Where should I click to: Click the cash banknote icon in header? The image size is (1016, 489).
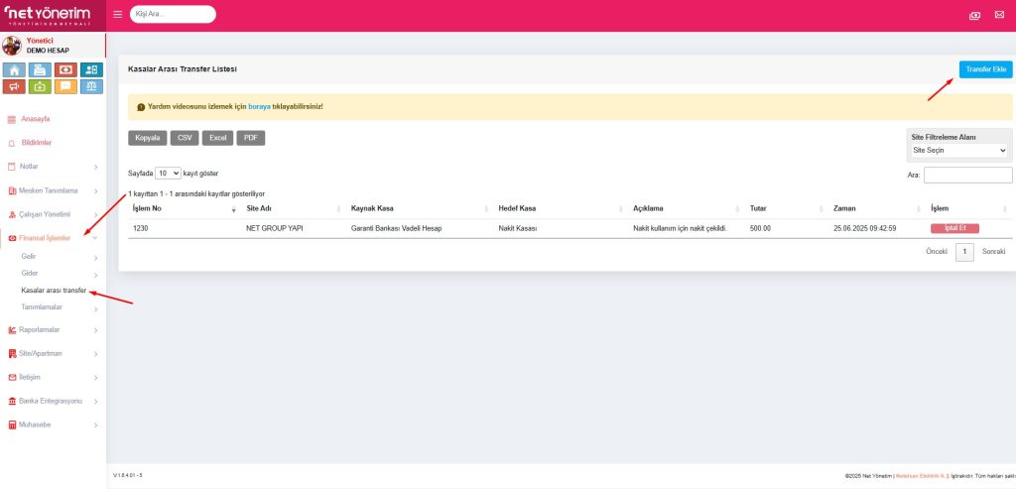974,15
